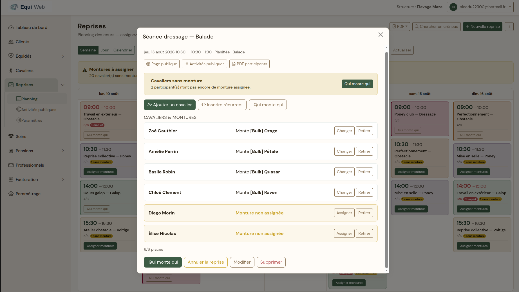Click Qui monte qui in the warning banner
The image size is (519, 292).
tap(357, 84)
